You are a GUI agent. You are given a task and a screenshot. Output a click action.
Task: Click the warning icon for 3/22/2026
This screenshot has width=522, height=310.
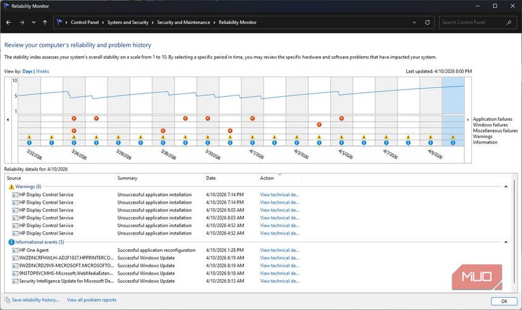click(29, 137)
